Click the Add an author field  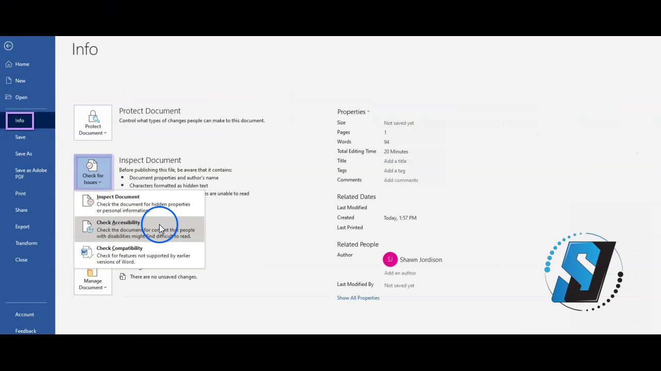coord(400,273)
